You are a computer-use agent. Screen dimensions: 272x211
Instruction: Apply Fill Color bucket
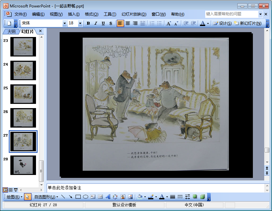[140, 197]
